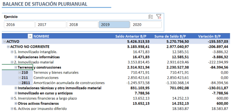Open the NOMBRE column filter dropdown

click(x=30, y=37)
